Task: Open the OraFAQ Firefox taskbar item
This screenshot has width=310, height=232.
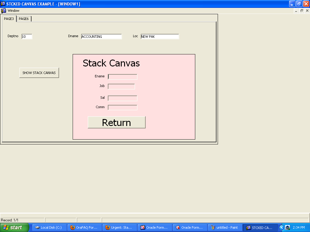Action: 85,227
